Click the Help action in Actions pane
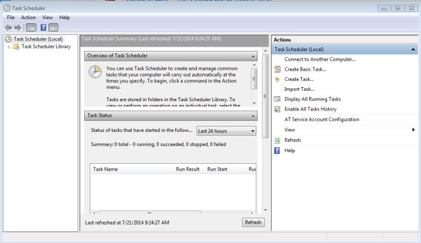Viewport: 421px width, 243px height. tap(289, 150)
